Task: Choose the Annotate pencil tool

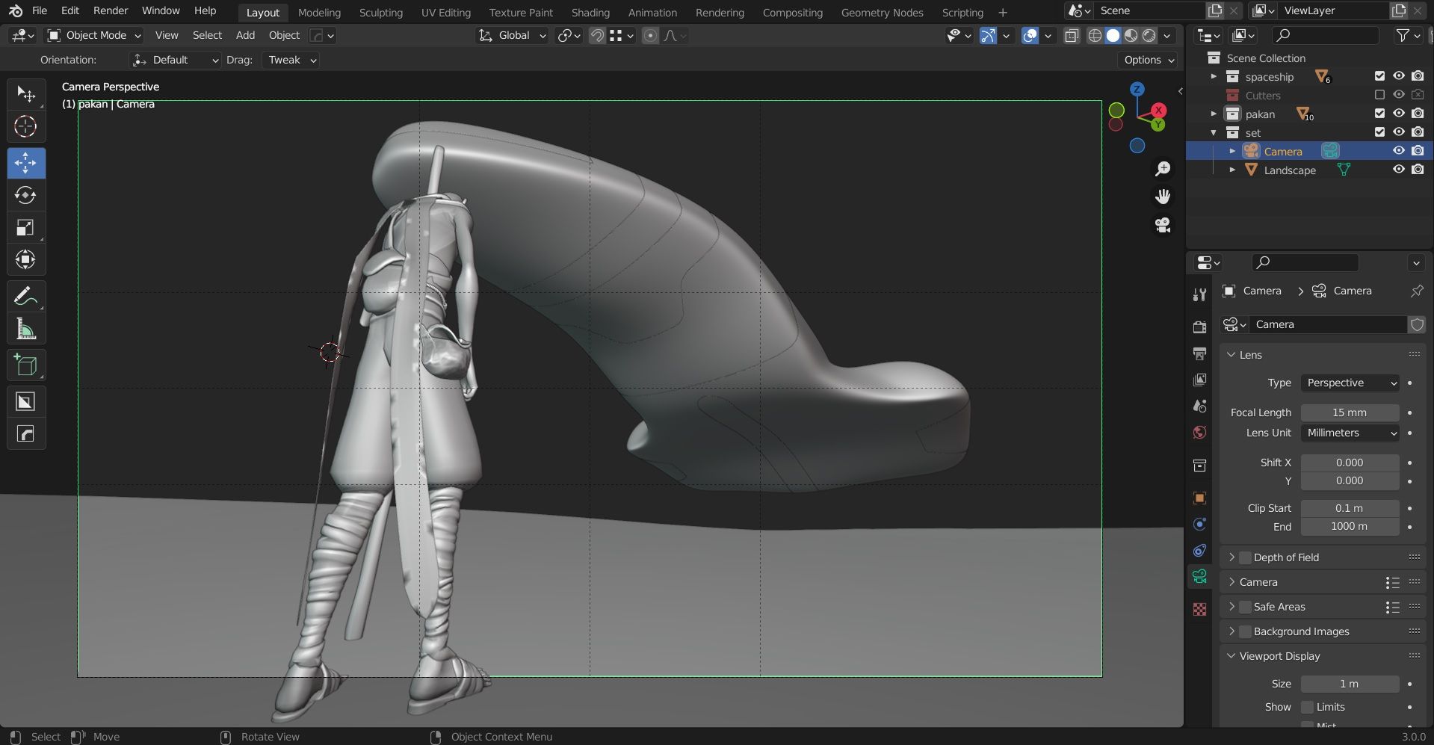Action: (25, 297)
